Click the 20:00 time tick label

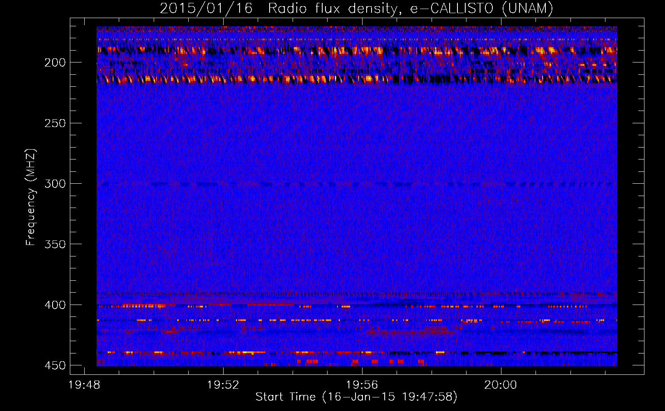tap(501, 385)
